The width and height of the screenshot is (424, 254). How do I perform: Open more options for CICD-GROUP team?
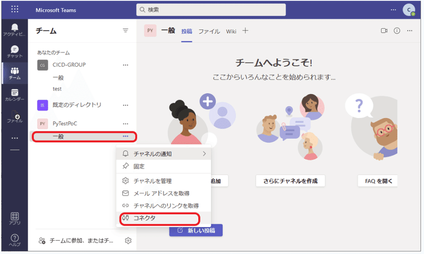pyautogui.click(x=126, y=65)
